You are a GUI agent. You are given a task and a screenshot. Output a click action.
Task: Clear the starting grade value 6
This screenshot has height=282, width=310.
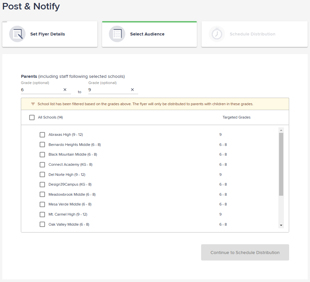click(x=65, y=90)
